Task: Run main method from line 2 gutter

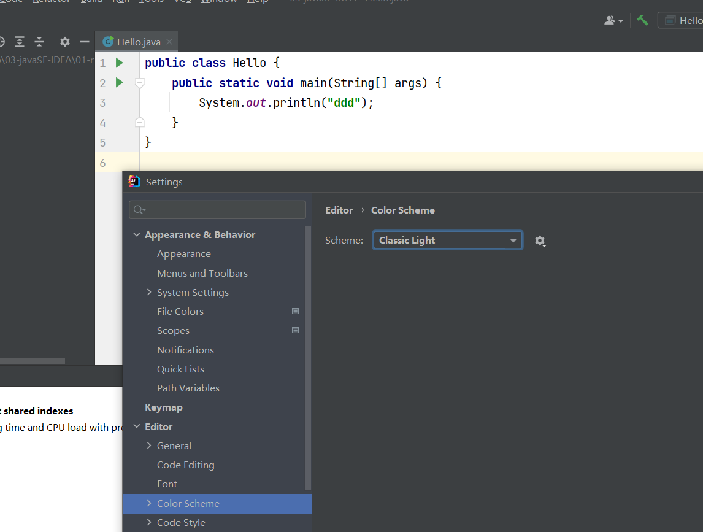Action: (x=119, y=83)
